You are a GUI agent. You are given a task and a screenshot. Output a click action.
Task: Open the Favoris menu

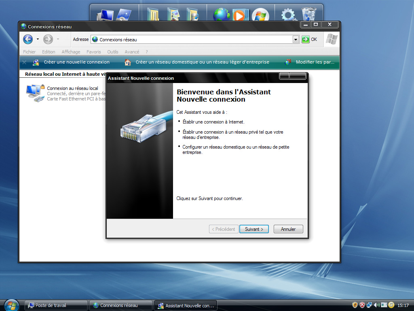(94, 52)
